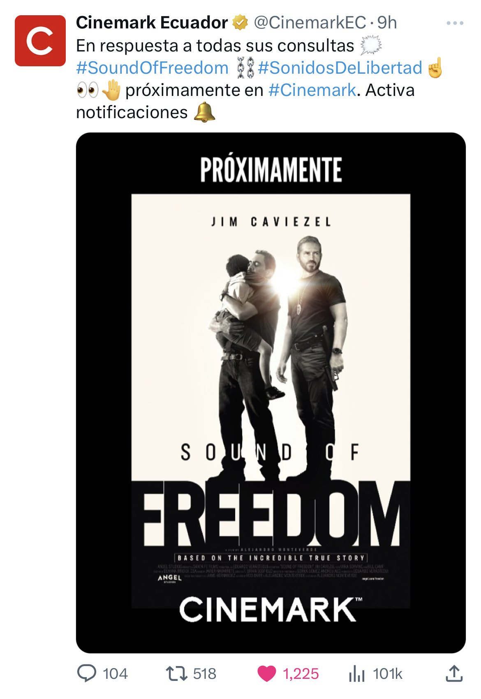
Task: Open the #Cinemark hashtag link
Action: pos(312,90)
